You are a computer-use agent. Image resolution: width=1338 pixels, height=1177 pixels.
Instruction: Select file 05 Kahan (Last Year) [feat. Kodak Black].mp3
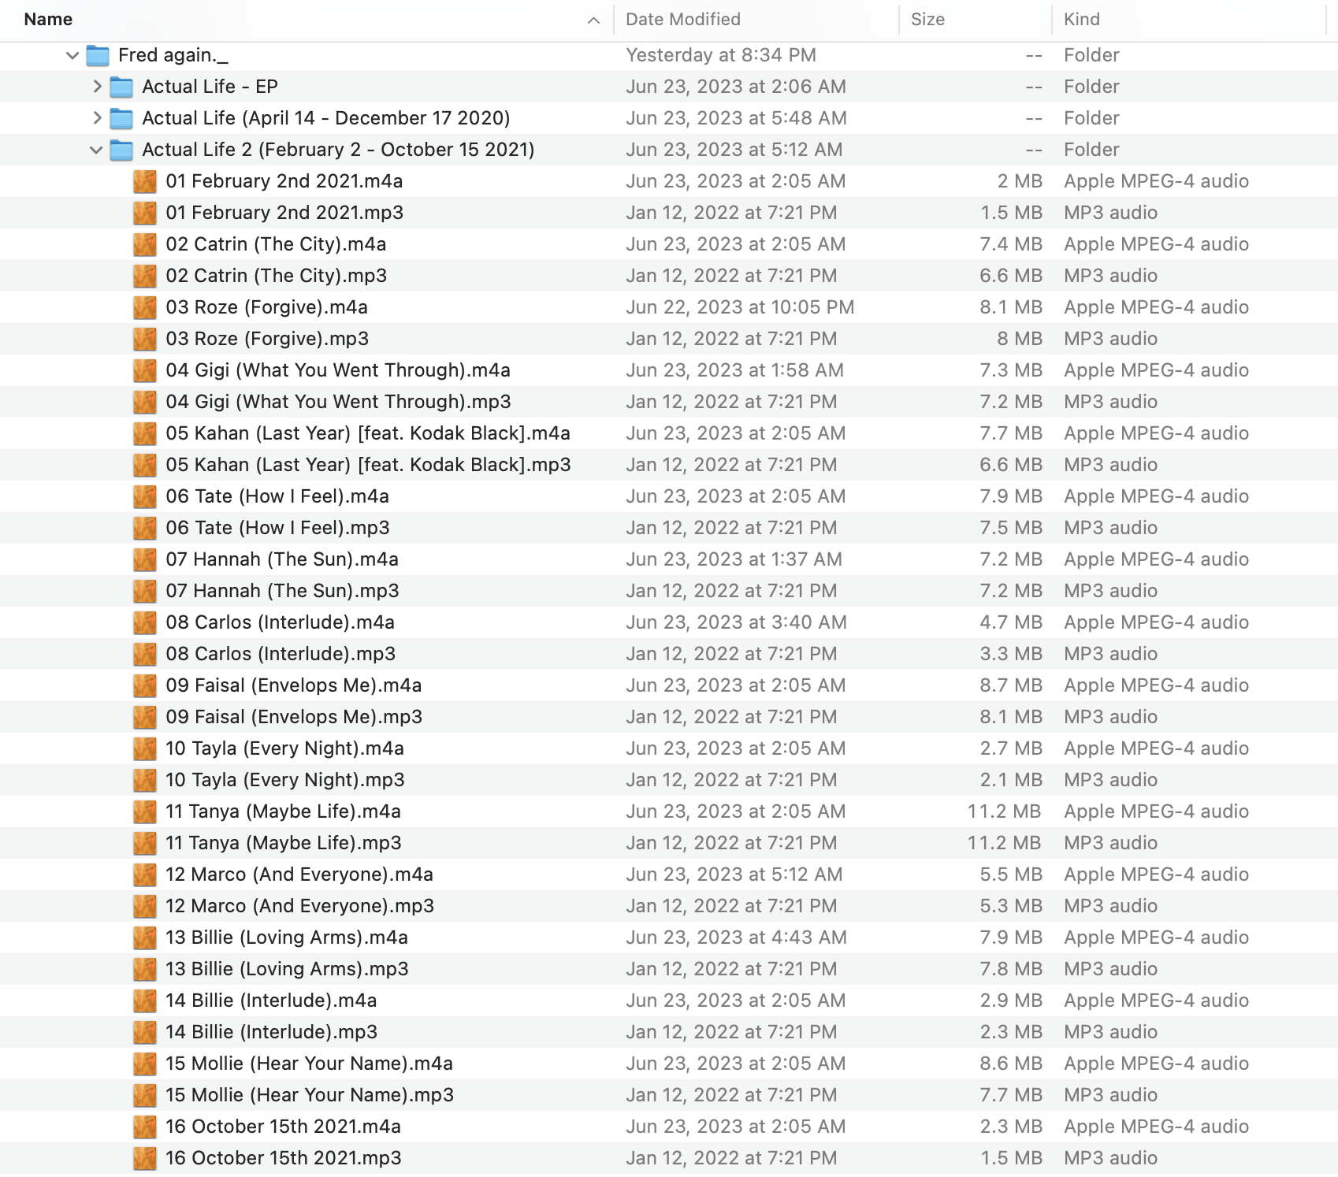(368, 465)
